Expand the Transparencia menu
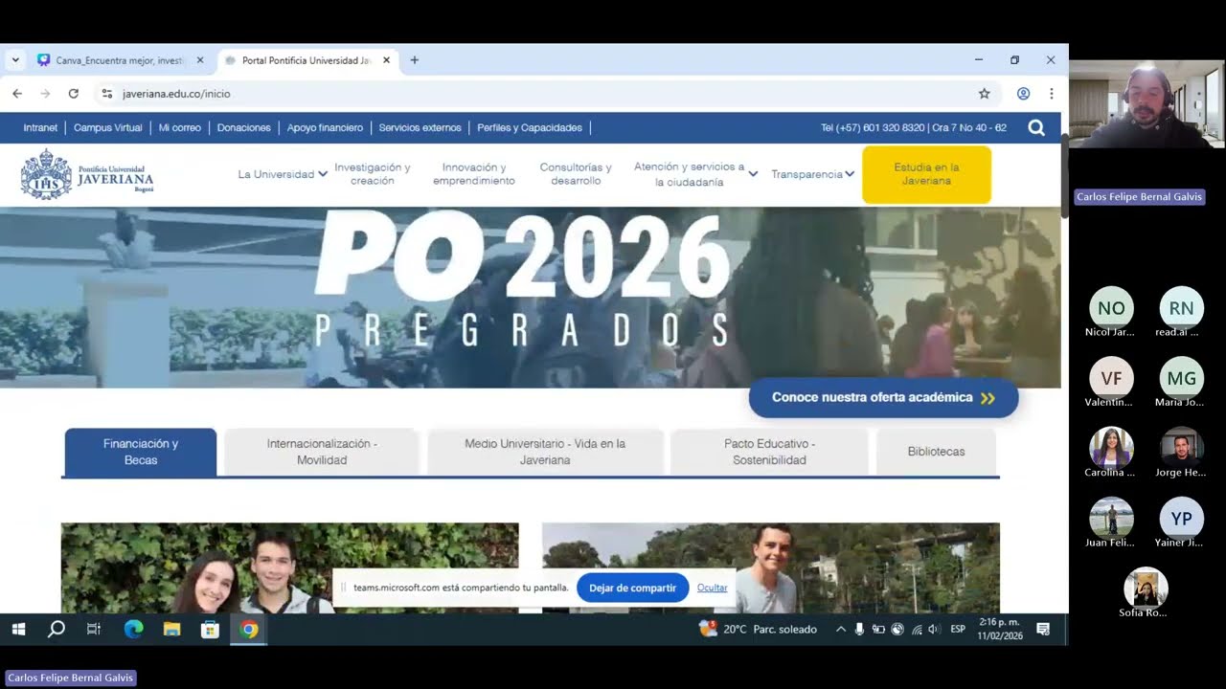 (x=812, y=174)
